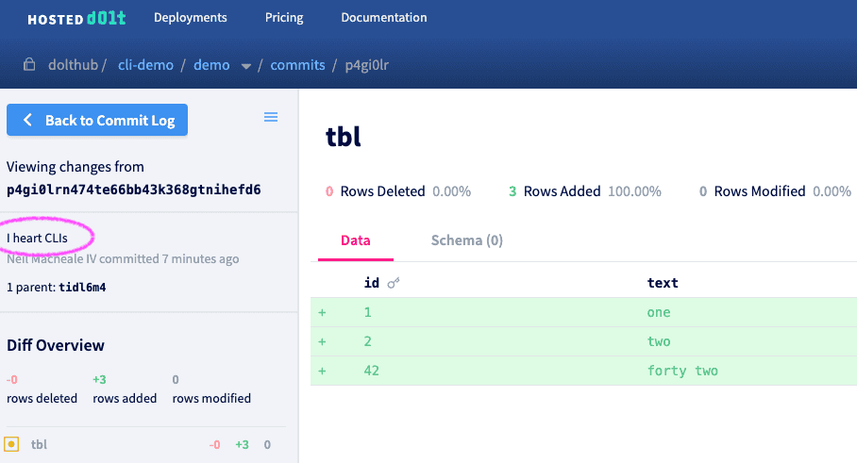The width and height of the screenshot is (857, 463).
Task: Click the plus marker on row 1
Action: [x=322, y=312]
